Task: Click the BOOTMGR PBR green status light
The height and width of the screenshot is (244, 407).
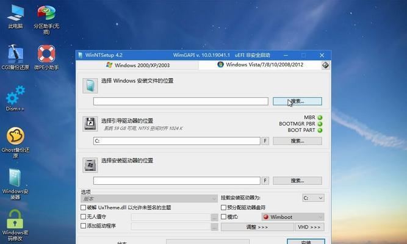Action: (x=320, y=124)
